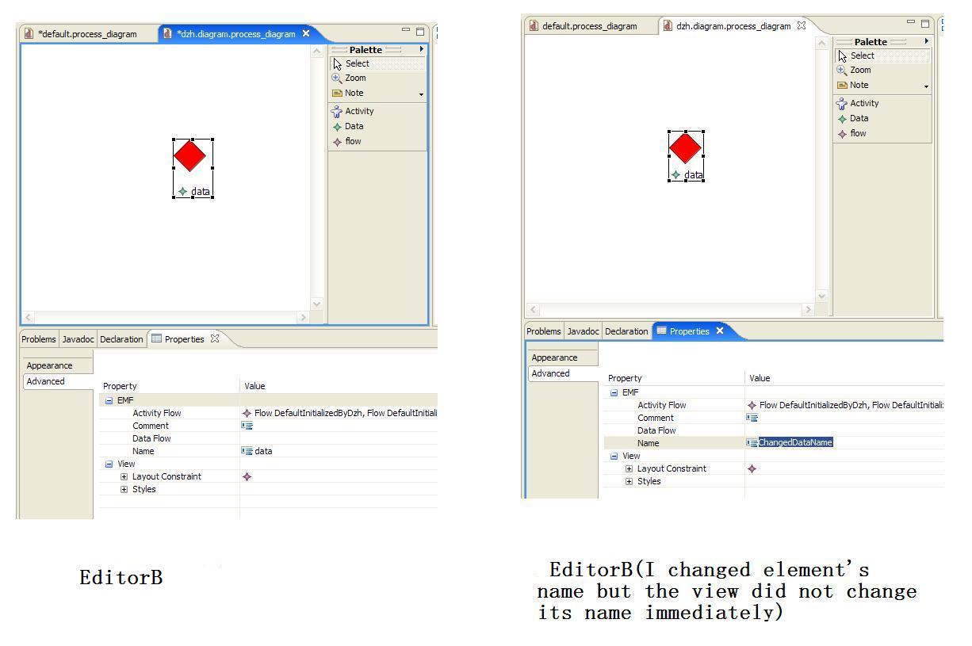Collapse View category in left Properties

click(109, 464)
